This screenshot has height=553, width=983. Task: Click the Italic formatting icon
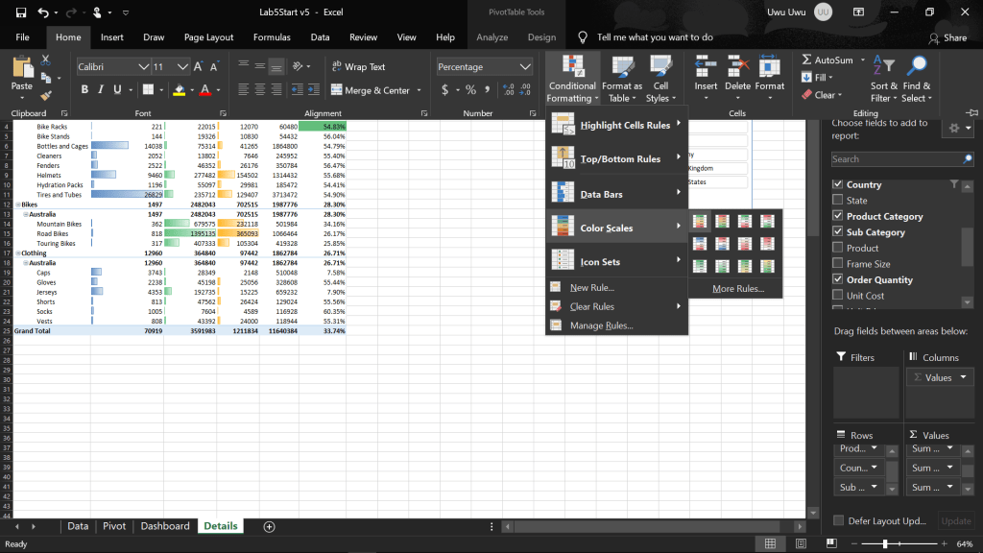click(102, 90)
